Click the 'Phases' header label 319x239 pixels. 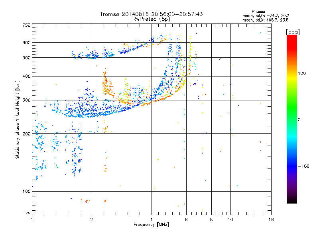tap(258, 12)
